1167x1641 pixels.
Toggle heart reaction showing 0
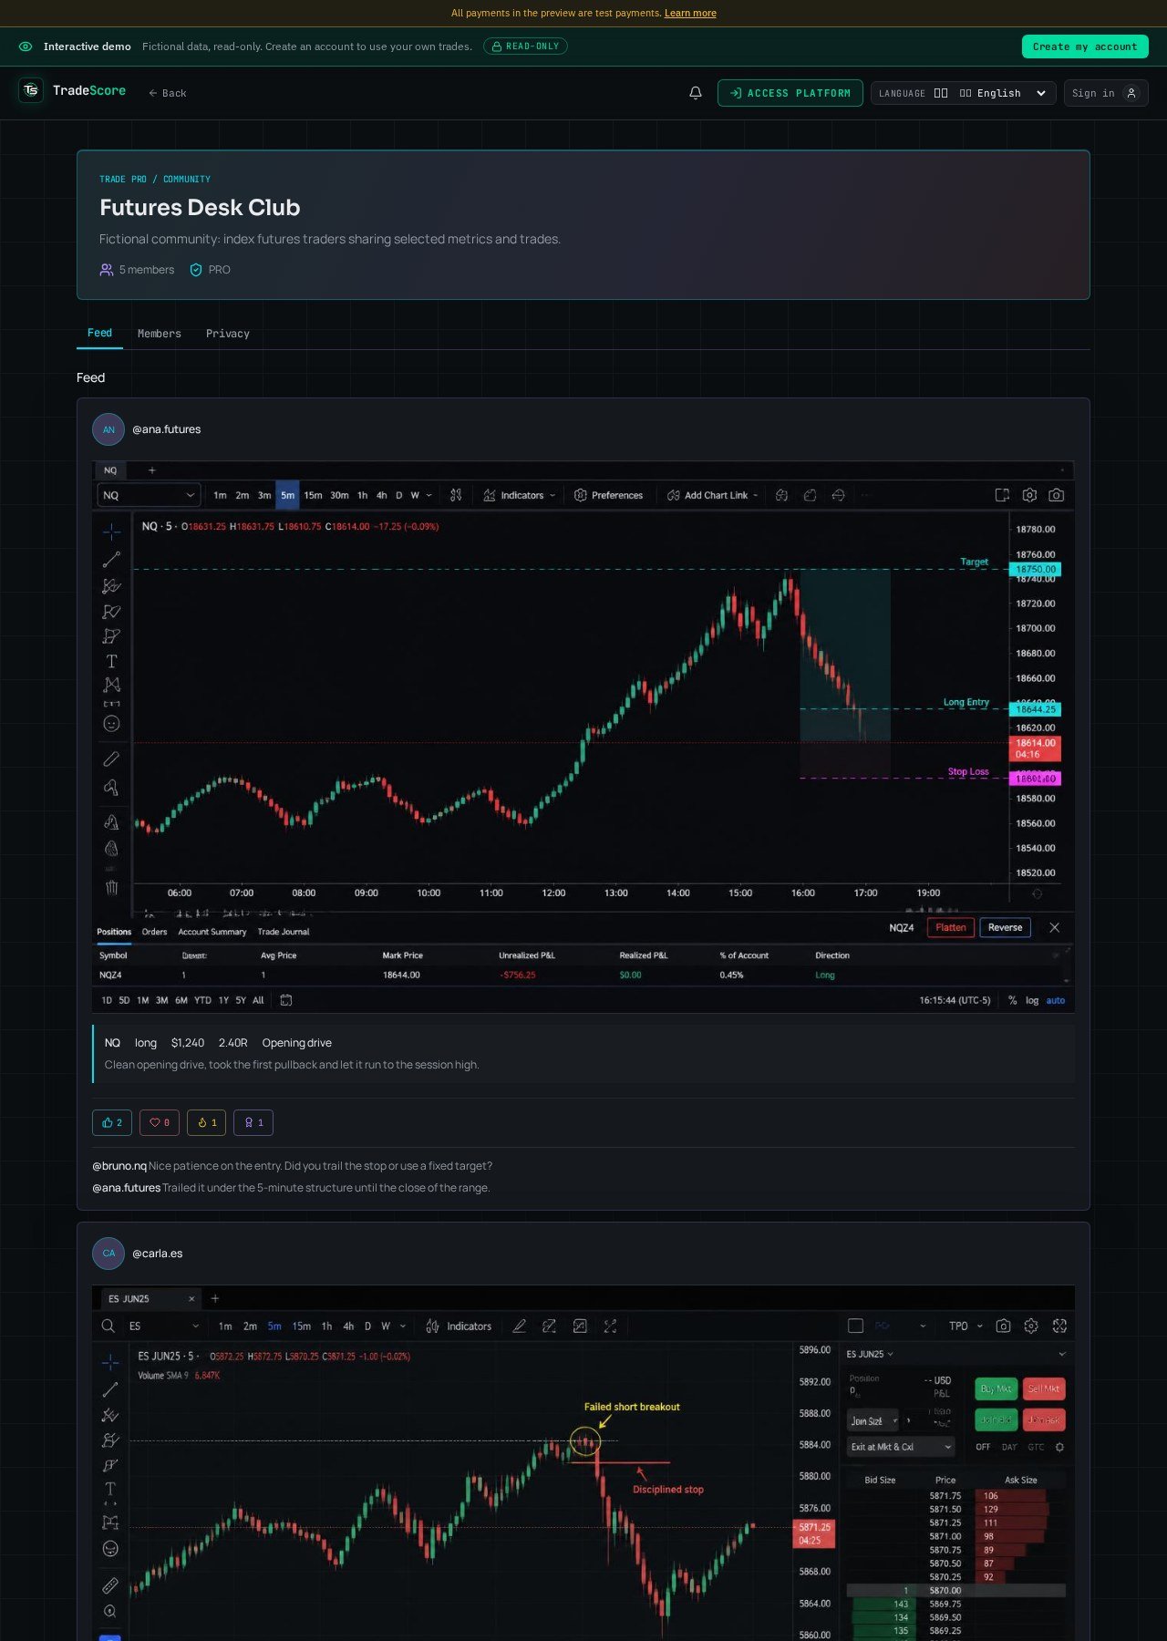(160, 1122)
